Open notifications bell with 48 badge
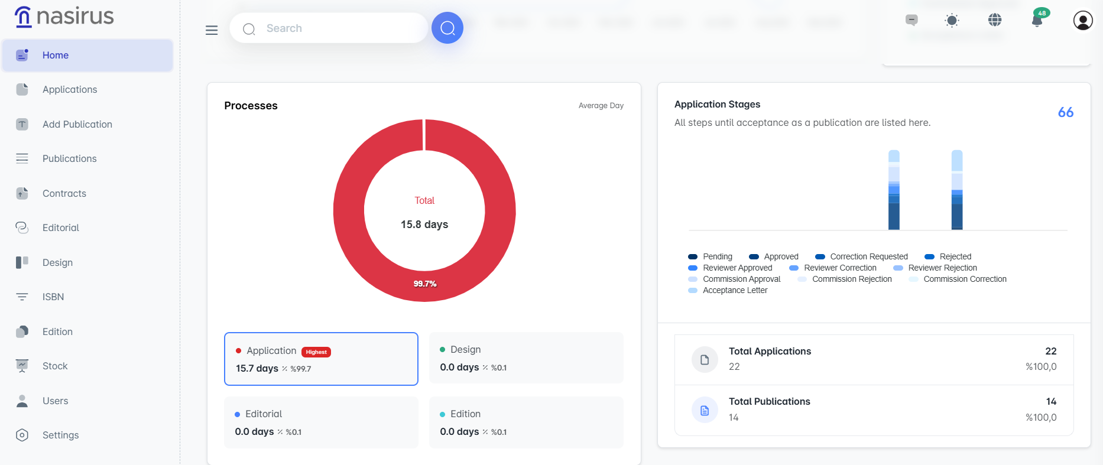Viewport: 1103px width, 465px height. click(1037, 21)
